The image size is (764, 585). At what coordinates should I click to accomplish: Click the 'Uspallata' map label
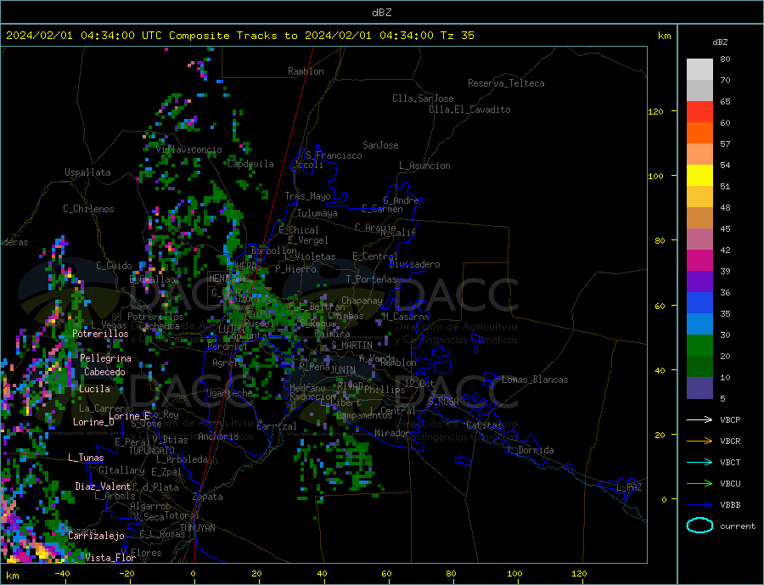[x=87, y=172]
